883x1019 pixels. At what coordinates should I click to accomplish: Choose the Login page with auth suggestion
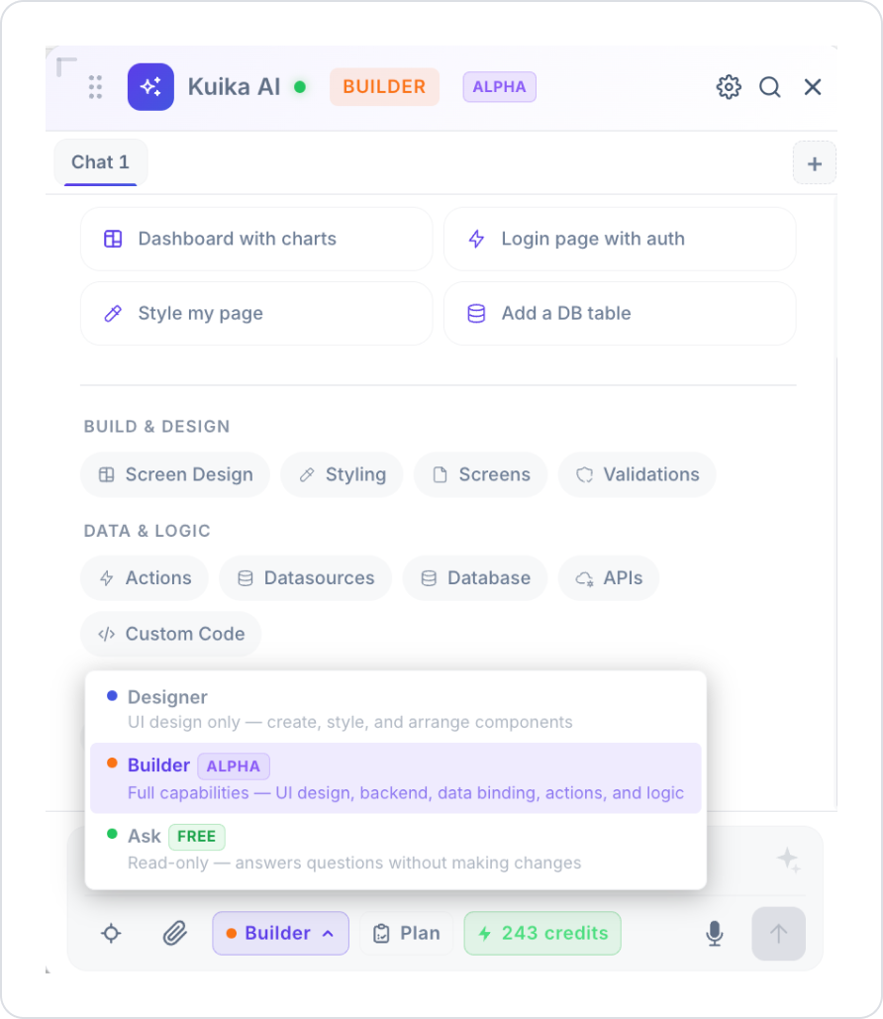coord(620,240)
